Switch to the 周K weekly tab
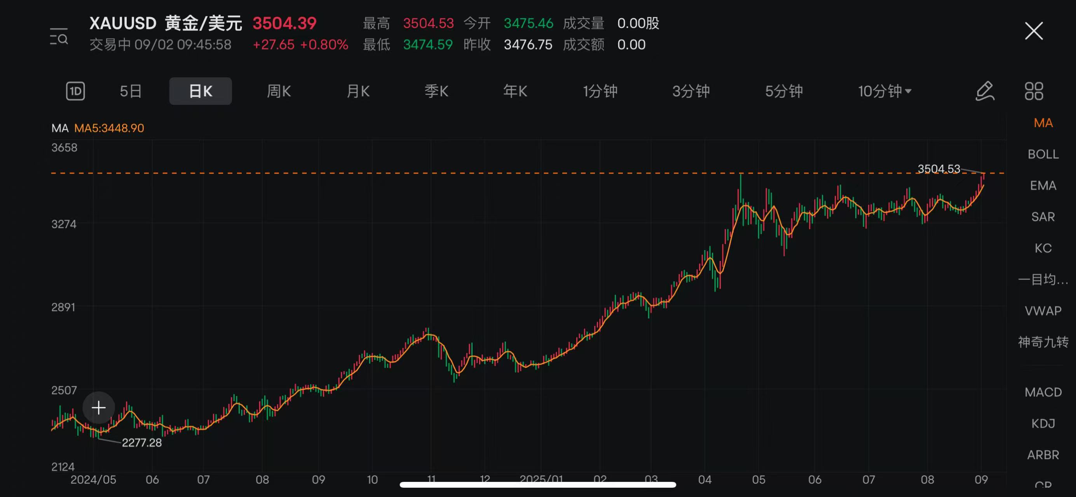1076x497 pixels. [279, 91]
